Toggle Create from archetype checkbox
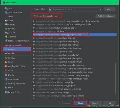Screen dimensions: 120x108 [34, 16]
